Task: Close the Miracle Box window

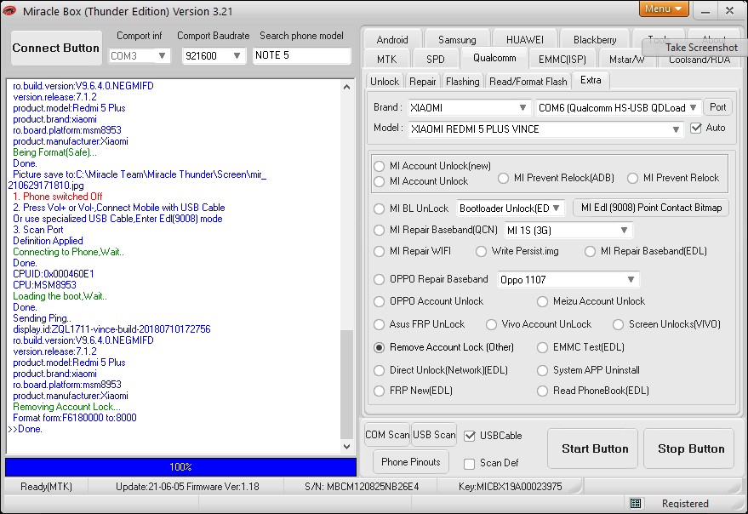Action: [x=729, y=10]
